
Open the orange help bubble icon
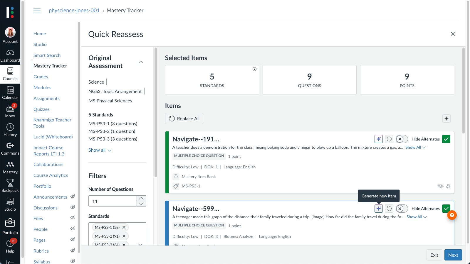coord(452,215)
